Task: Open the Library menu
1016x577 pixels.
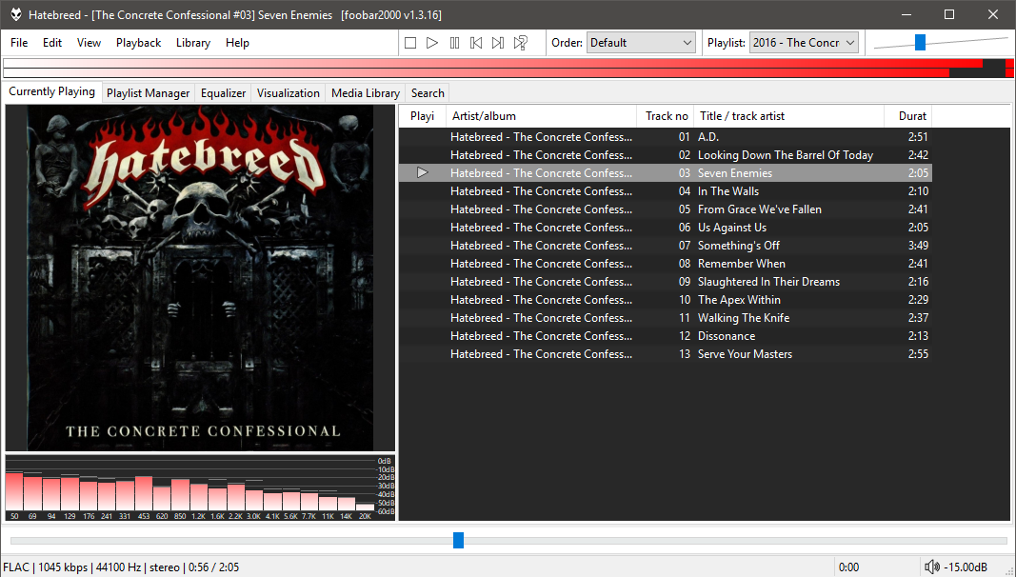Action: click(x=193, y=43)
